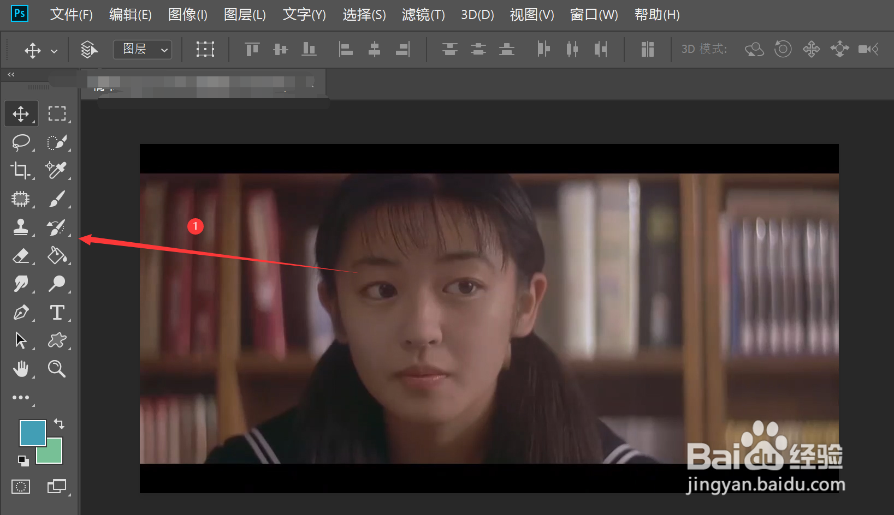
Task: Select the Dodge tool
Action: click(57, 284)
